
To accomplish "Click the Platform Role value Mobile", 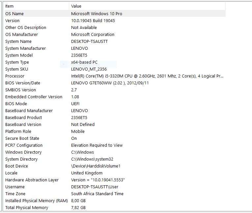I will tap(78, 131).
